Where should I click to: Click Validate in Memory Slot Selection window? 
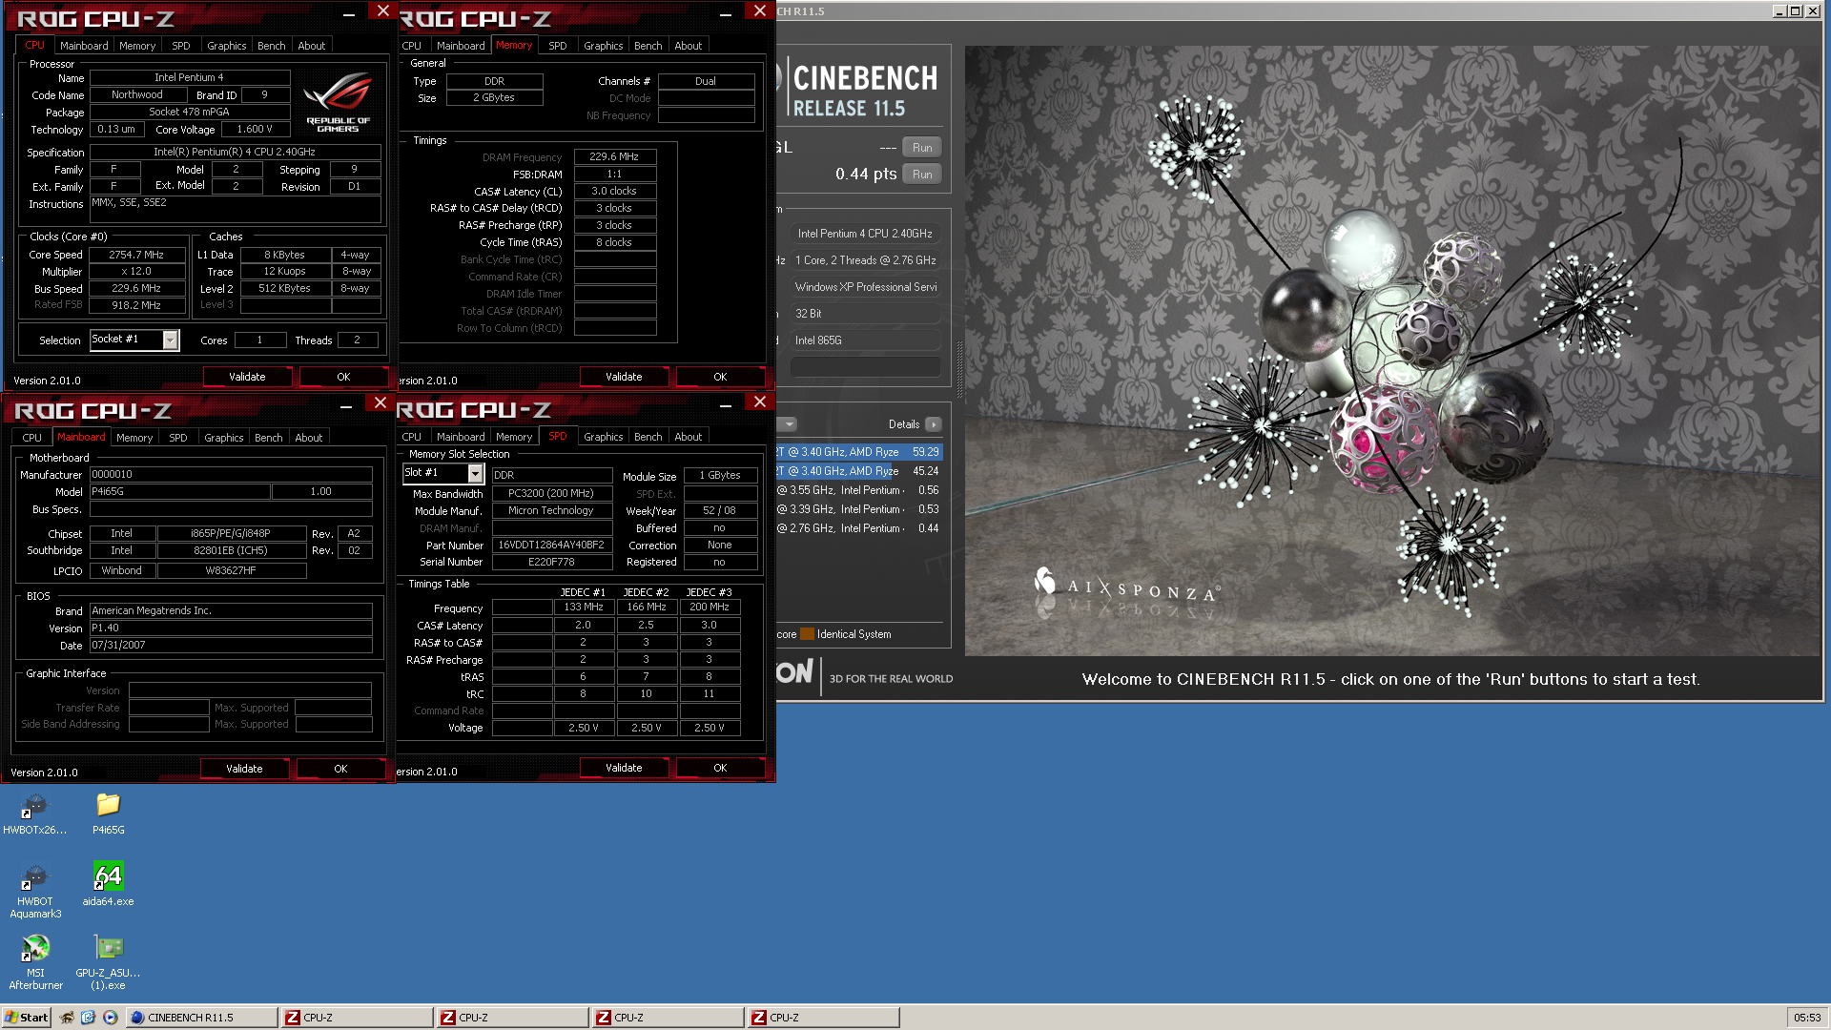click(x=624, y=768)
